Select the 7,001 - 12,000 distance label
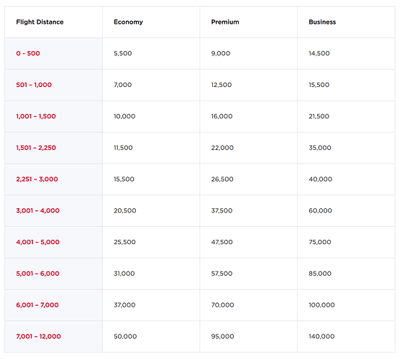Screen dimensions: 402x359 point(38,337)
